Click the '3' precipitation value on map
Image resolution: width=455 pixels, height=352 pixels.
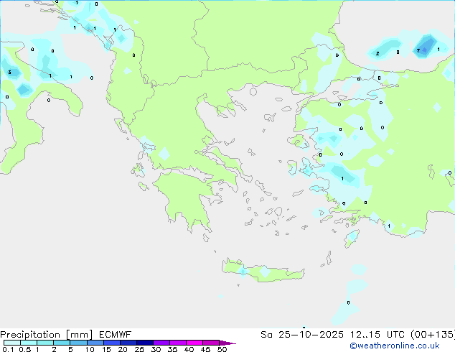pos(9,72)
